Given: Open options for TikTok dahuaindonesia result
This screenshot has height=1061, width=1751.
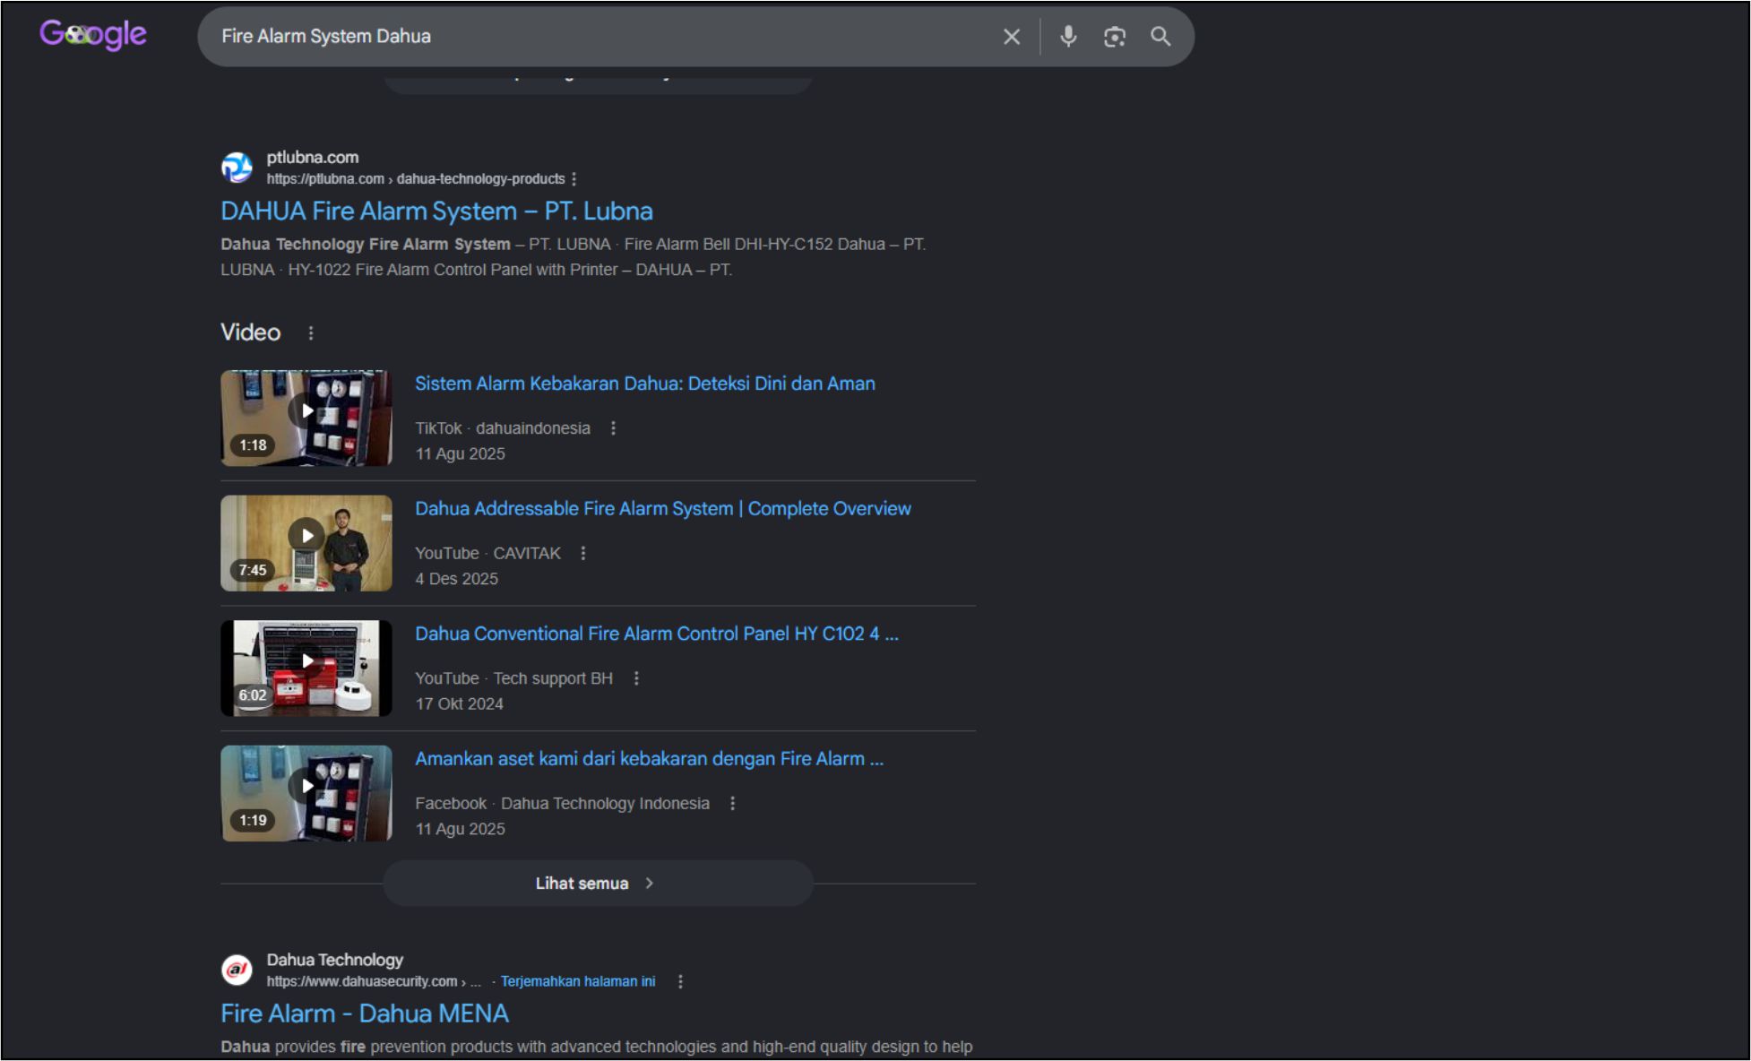Looking at the screenshot, I should click(613, 428).
